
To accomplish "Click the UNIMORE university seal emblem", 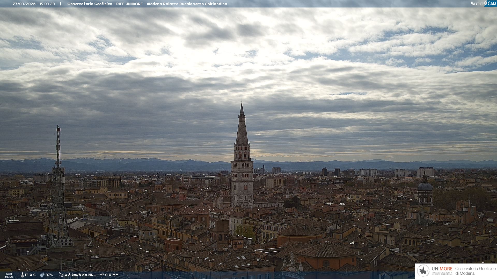I will tap(423, 271).
